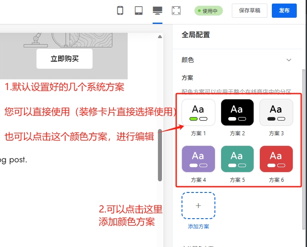Click the 全局配置 panel heading
The height and width of the screenshot is (247, 307).
pyautogui.click(x=196, y=35)
